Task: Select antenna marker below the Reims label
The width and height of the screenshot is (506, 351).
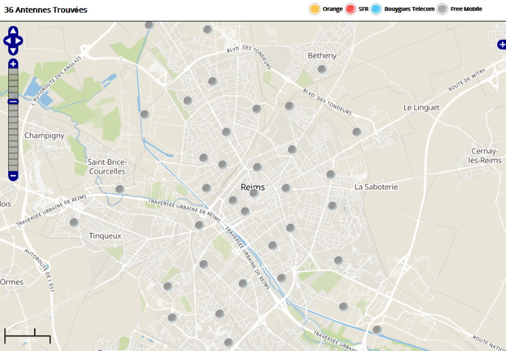Action: 254,193
